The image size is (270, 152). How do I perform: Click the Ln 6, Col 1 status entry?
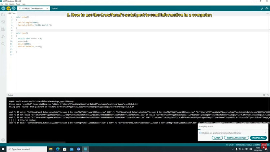[230, 145]
